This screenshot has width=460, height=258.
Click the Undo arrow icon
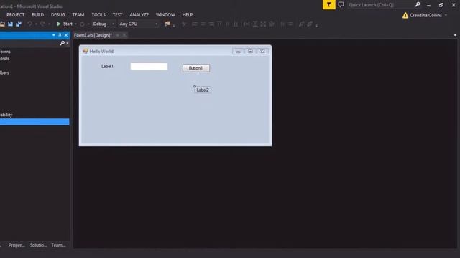(x=29, y=24)
